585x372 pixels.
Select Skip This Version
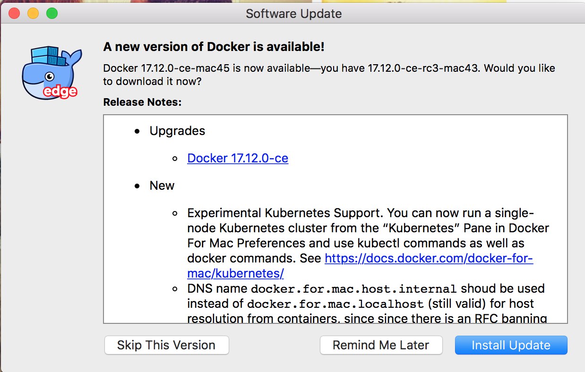pos(166,345)
